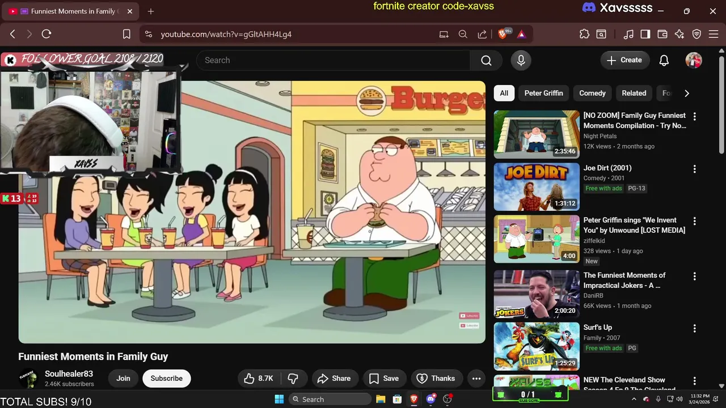Open options for Impractical Jokers video
Screen dimensions: 726x408
(x=694, y=276)
